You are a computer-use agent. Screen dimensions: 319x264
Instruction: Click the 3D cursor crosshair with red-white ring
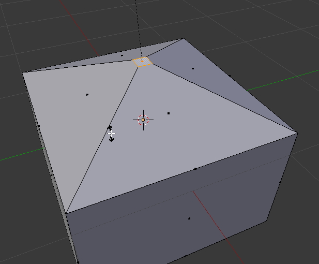pos(143,120)
